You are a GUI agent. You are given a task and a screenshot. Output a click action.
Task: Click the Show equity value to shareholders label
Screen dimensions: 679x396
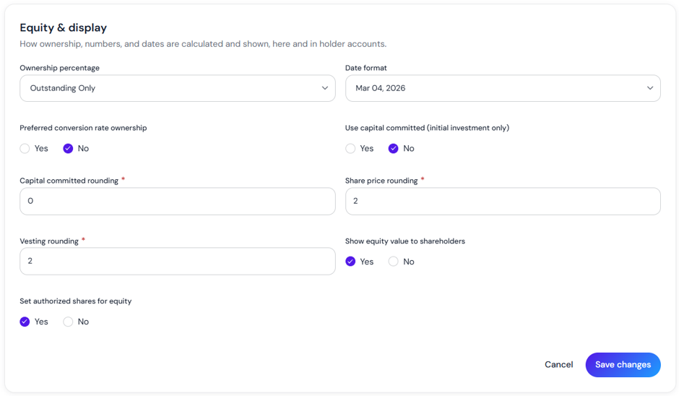click(x=405, y=241)
